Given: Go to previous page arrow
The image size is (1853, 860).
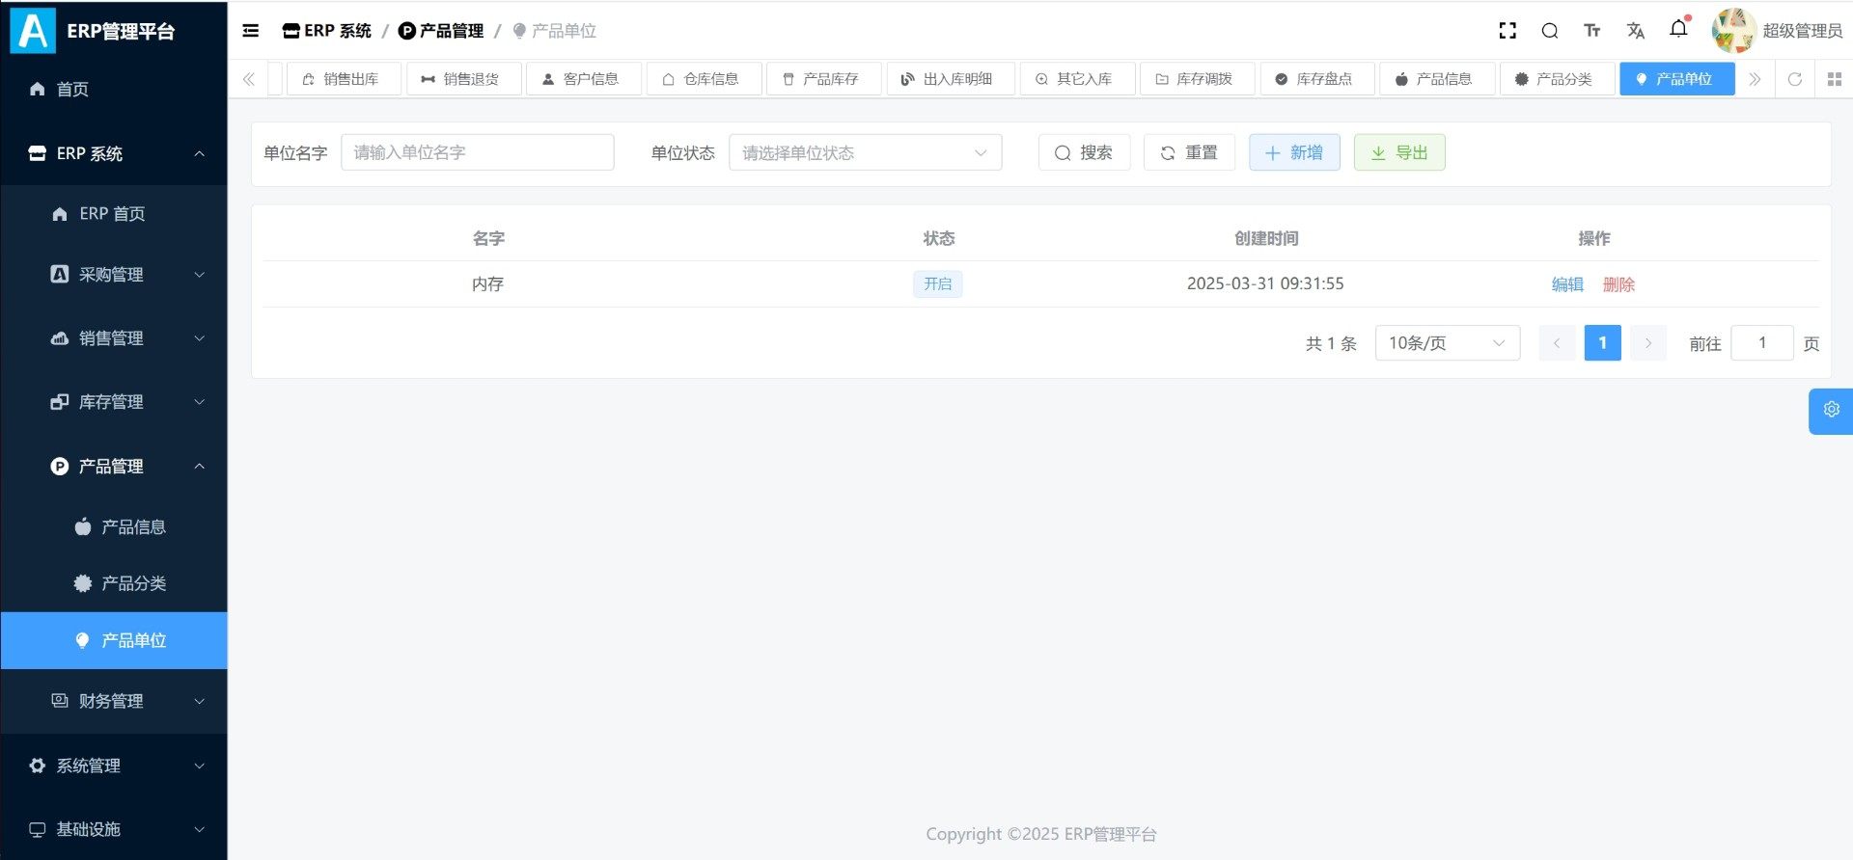Looking at the screenshot, I should click(1557, 343).
